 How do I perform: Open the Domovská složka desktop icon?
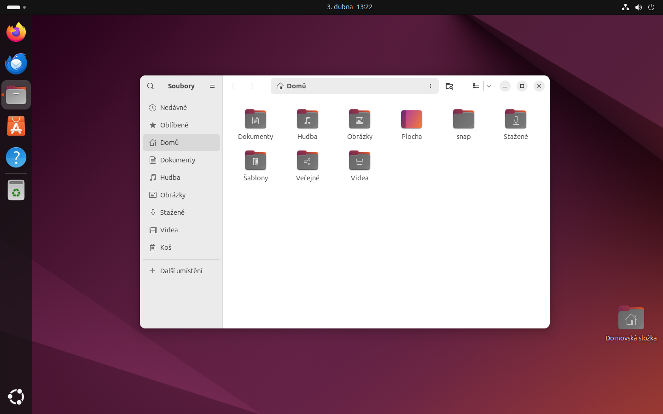click(x=631, y=318)
